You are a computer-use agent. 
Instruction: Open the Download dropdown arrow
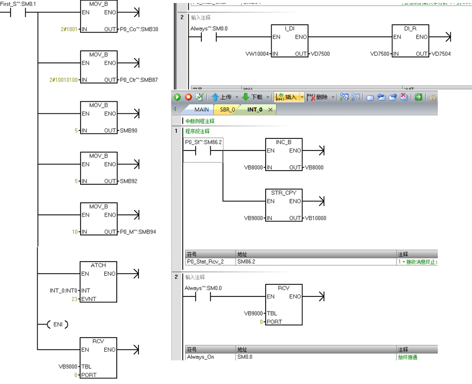coord(268,97)
